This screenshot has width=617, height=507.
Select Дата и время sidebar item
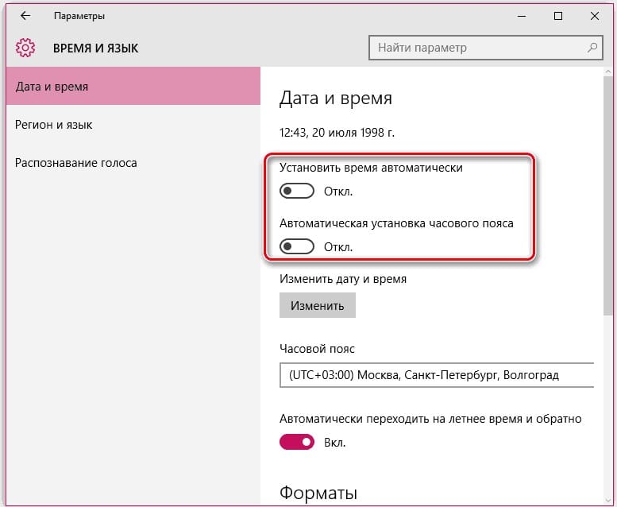(x=133, y=86)
